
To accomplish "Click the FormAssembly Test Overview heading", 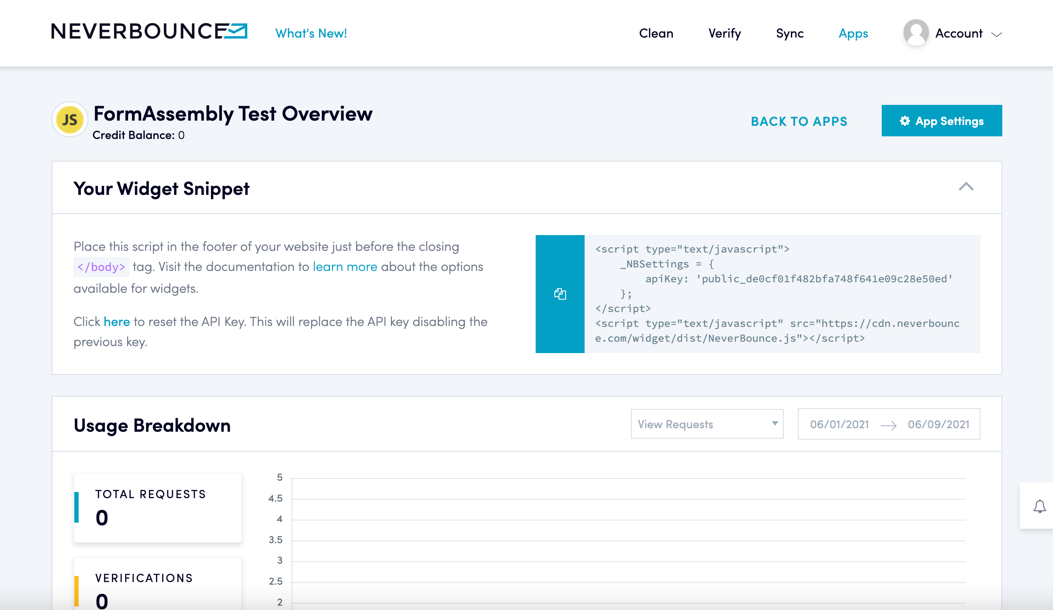I will point(233,114).
